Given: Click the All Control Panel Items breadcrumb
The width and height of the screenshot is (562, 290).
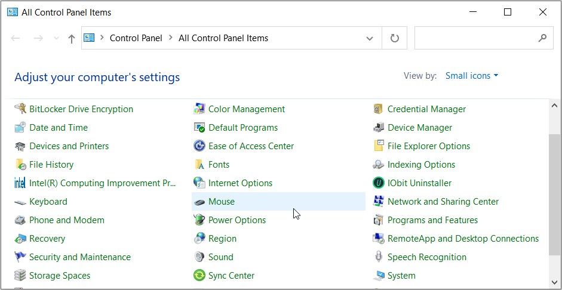Looking at the screenshot, I should [x=223, y=38].
